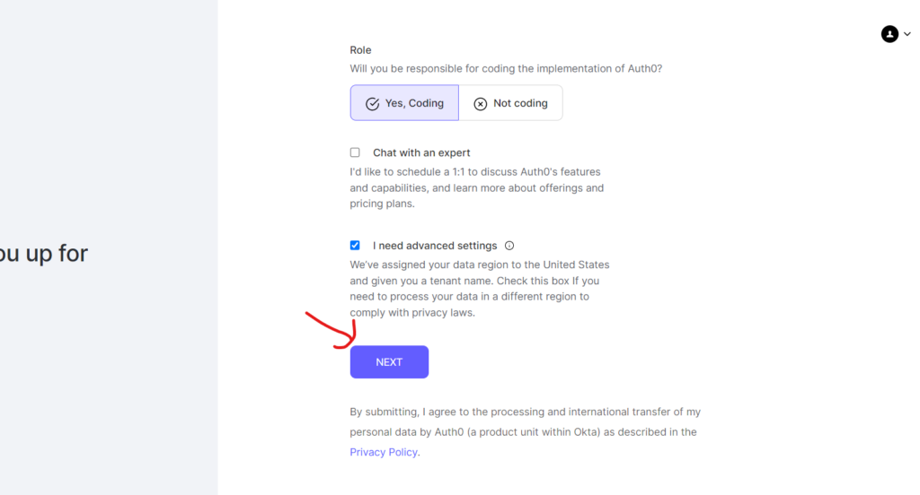The height and width of the screenshot is (495, 920).
Task: Expand the account menu chevron
Action: pyautogui.click(x=907, y=34)
